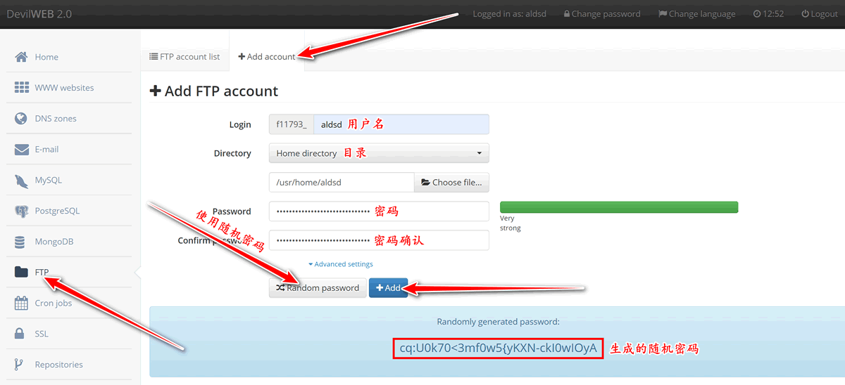Screen dimensions: 845x385
Task: Open Change language menu
Action: [x=696, y=14]
